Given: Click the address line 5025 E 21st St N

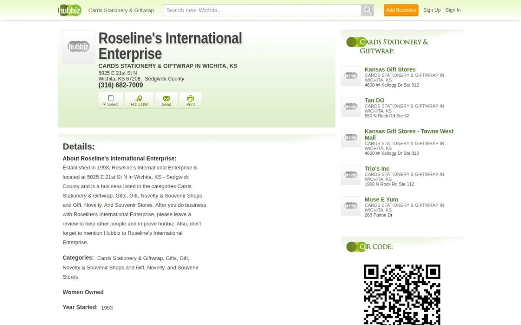Looking at the screenshot, I should click(118, 73).
